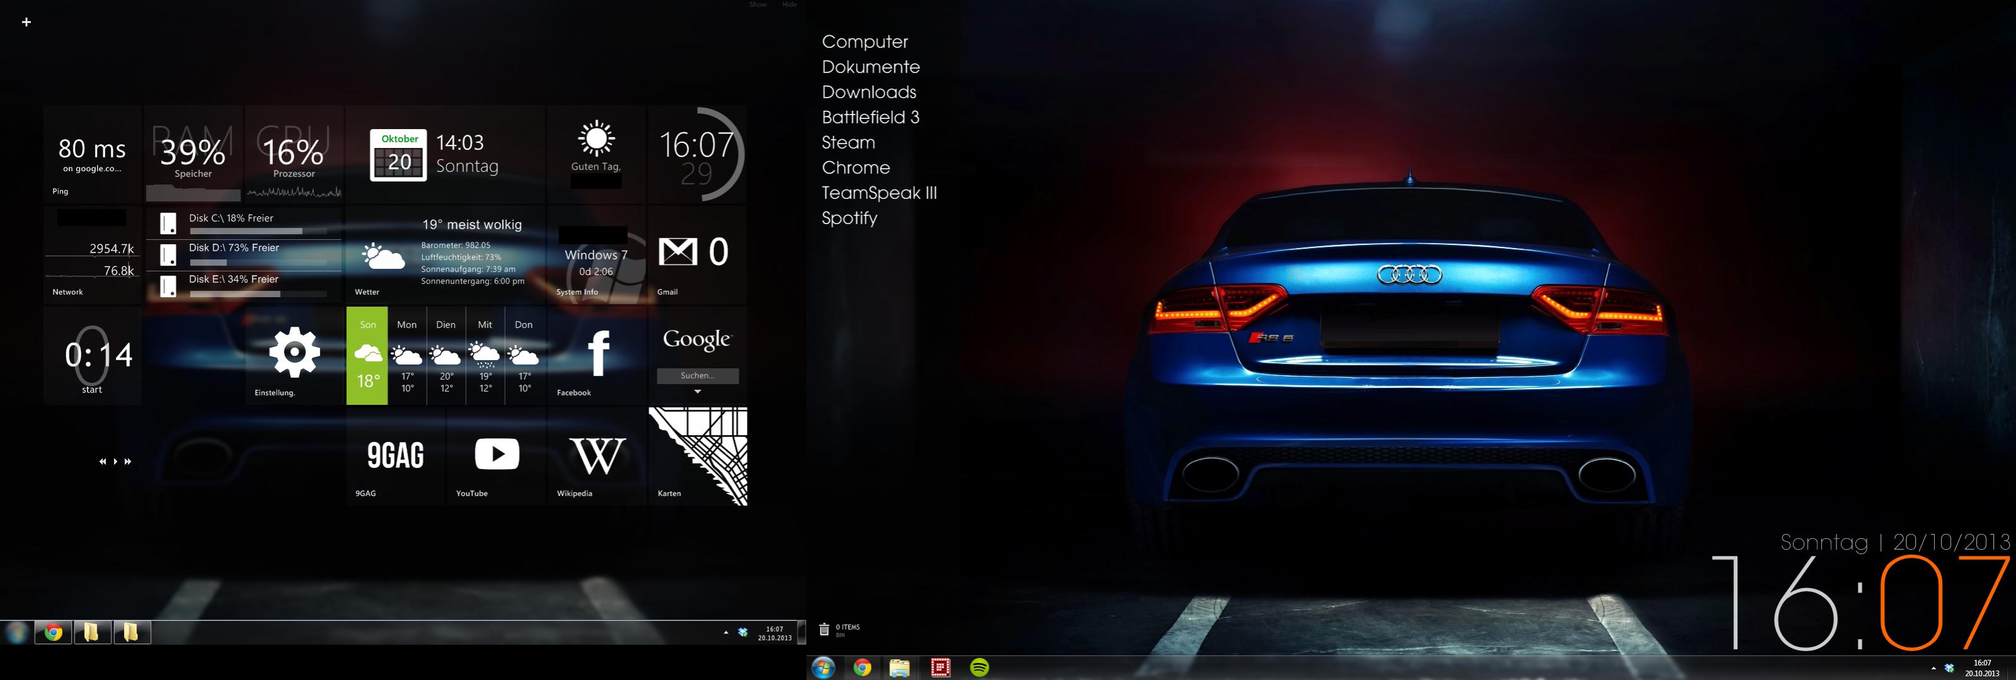This screenshot has width=2016, height=680.
Task: Click the Google Suchen search field
Action: click(697, 376)
